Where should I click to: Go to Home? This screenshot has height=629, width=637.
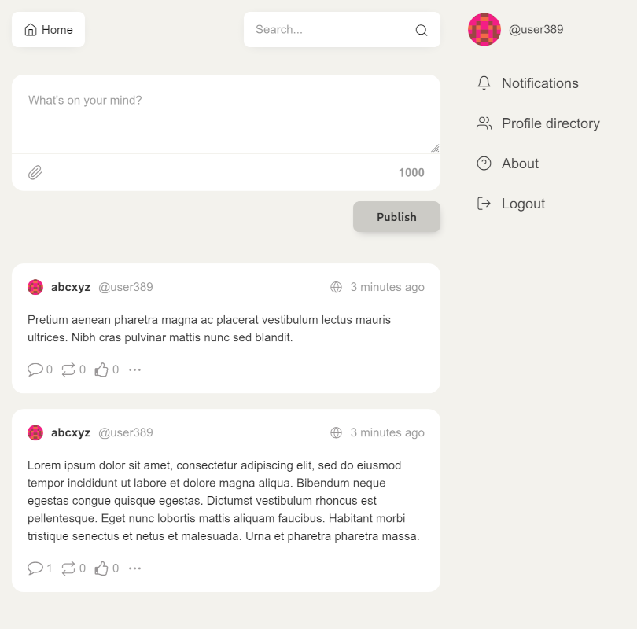point(48,30)
